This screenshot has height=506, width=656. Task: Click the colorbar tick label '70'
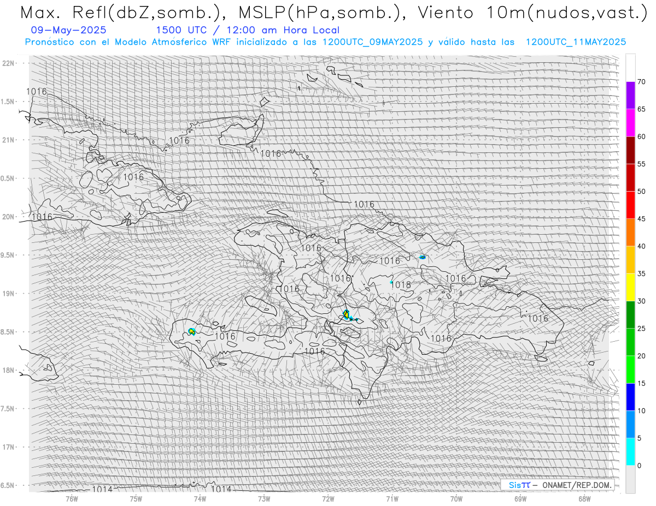pos(641,82)
